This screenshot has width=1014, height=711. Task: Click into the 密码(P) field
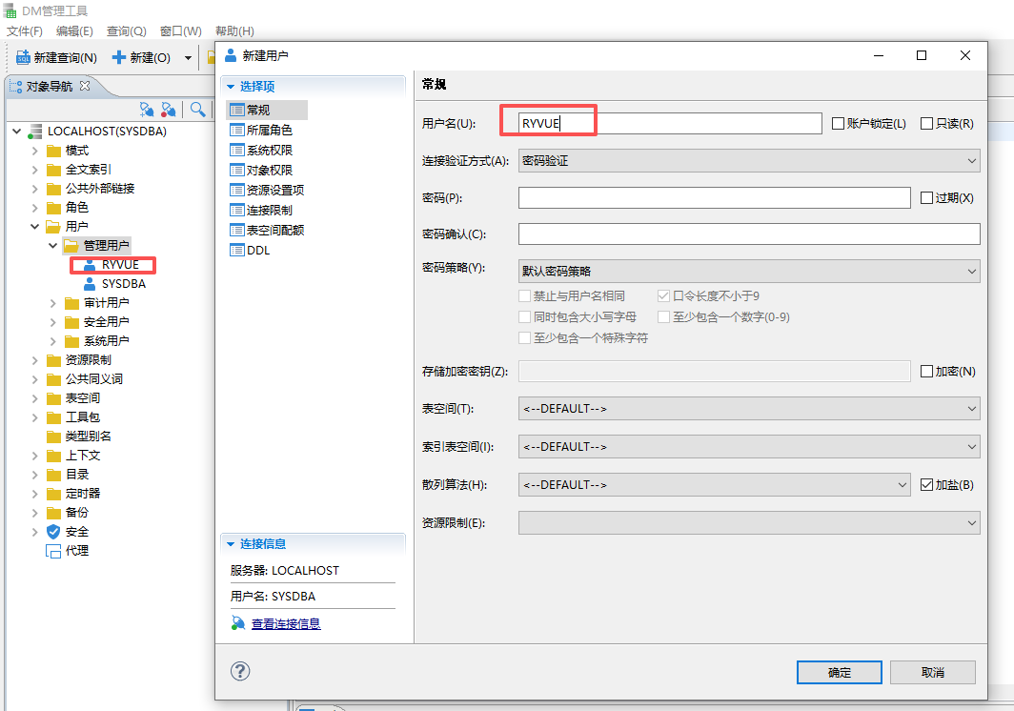tap(715, 198)
